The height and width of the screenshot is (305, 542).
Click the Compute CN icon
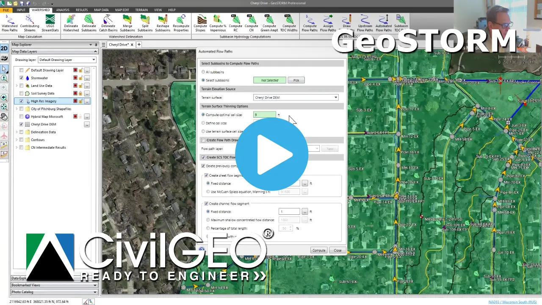[252, 23]
